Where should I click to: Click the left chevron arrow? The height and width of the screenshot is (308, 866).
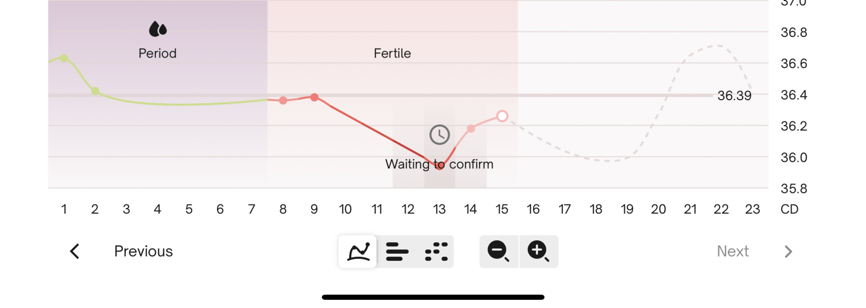pyautogui.click(x=75, y=252)
